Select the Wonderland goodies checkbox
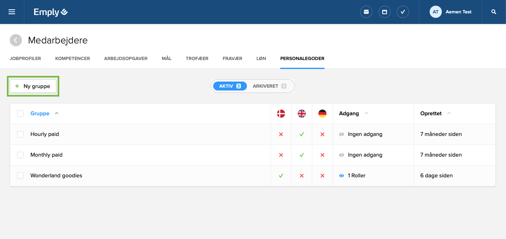The image size is (506, 239). 20,176
